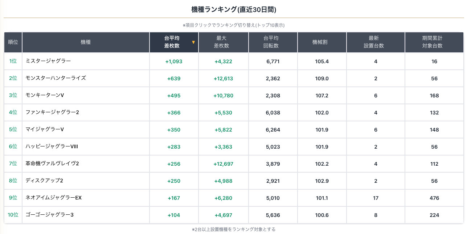The image size is (467, 234).
Task: Sort ranking by 最大差枚数 column
Action: click(223, 42)
